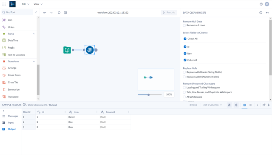
Task: Click the tool palette scrollbar
Action: point(38,80)
